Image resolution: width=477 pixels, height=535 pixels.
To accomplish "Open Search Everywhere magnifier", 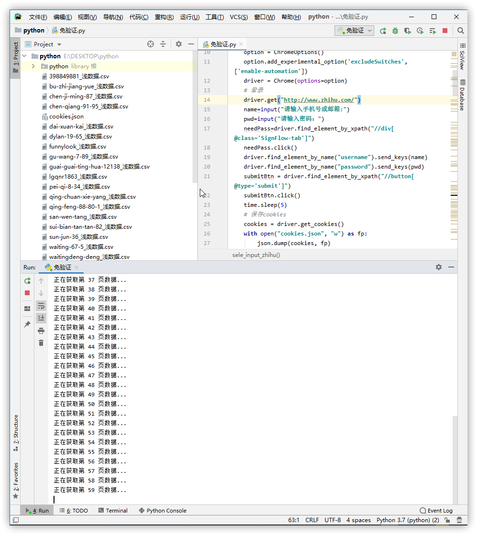I will 461,31.
